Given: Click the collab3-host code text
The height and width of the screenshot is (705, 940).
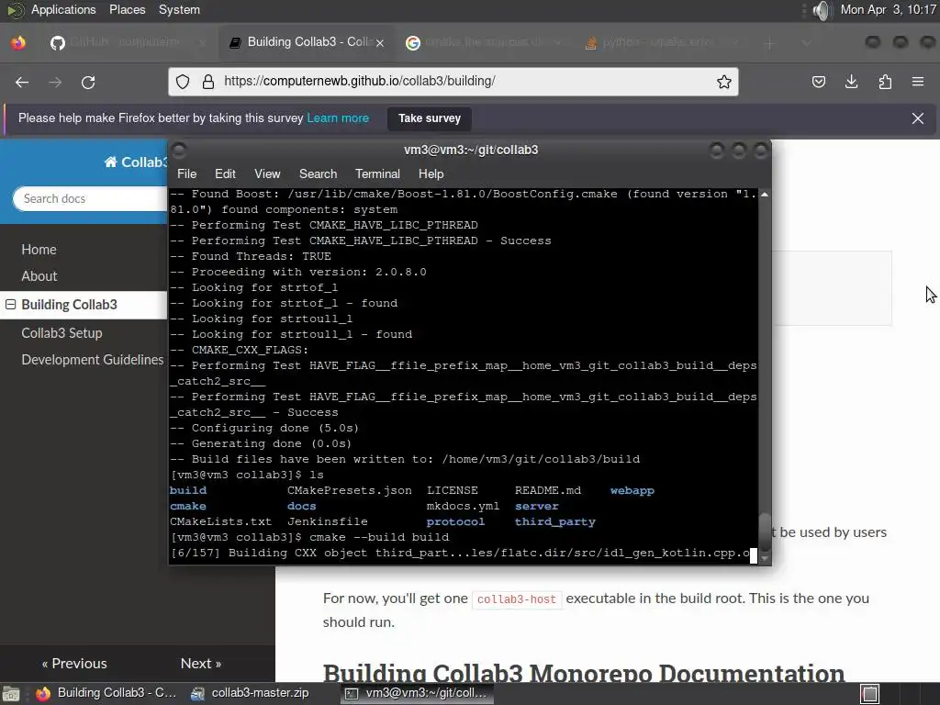Looking at the screenshot, I should point(517,599).
